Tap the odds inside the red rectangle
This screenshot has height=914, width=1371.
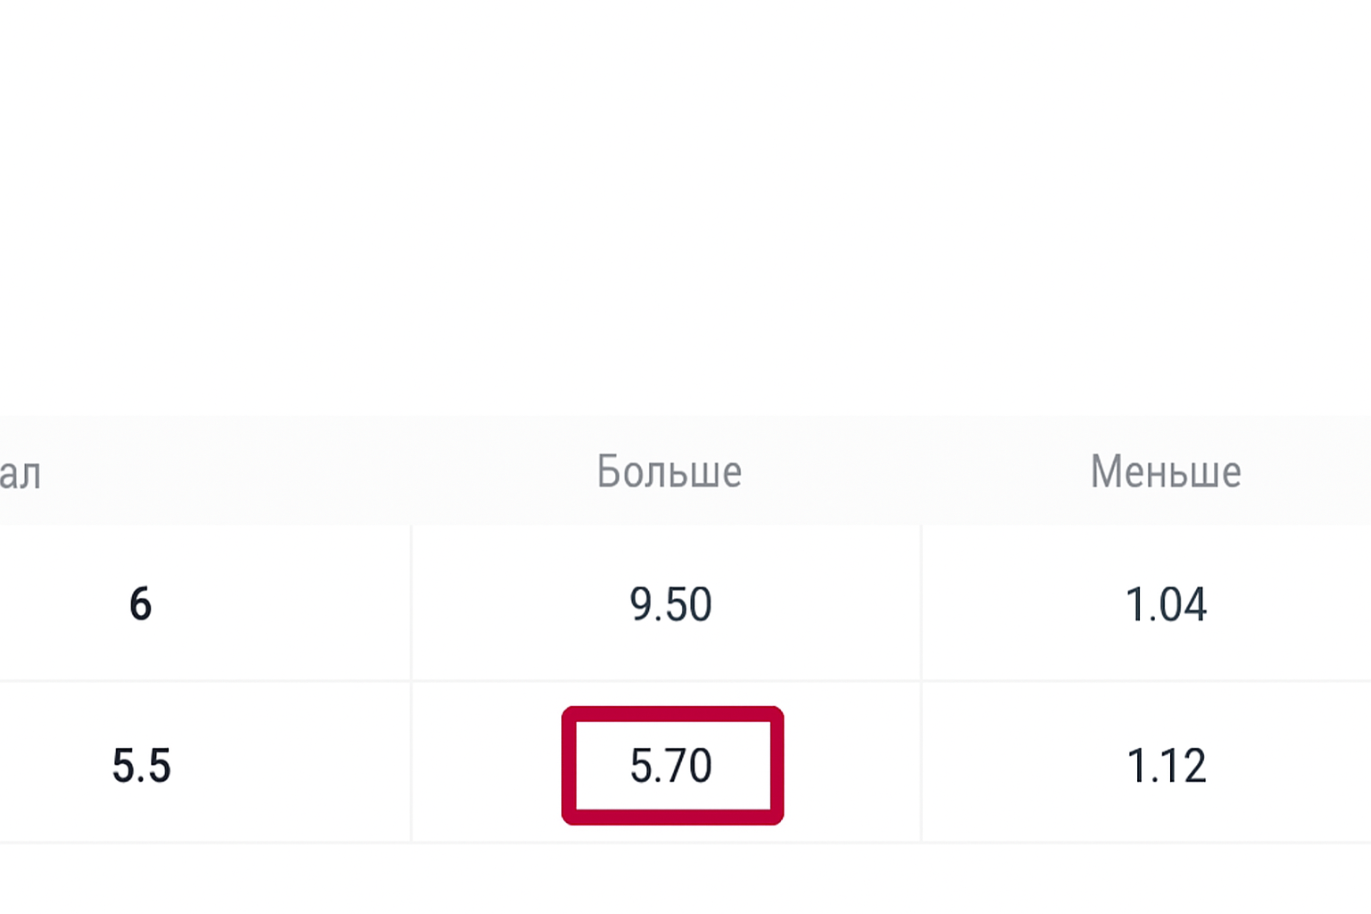(x=671, y=766)
